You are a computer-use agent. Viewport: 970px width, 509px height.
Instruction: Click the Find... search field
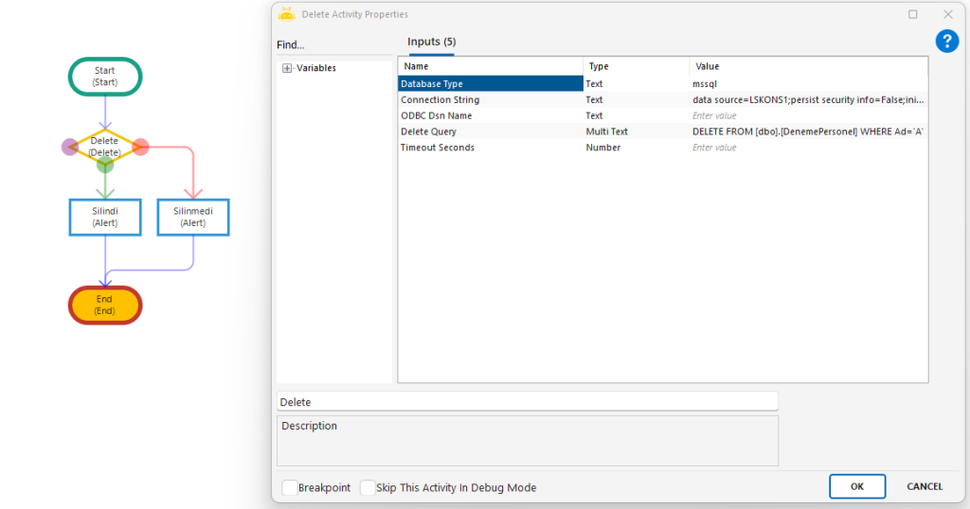pos(332,45)
